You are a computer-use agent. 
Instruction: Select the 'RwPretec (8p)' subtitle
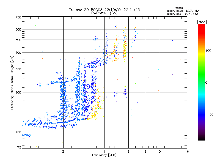(x=104, y=13)
